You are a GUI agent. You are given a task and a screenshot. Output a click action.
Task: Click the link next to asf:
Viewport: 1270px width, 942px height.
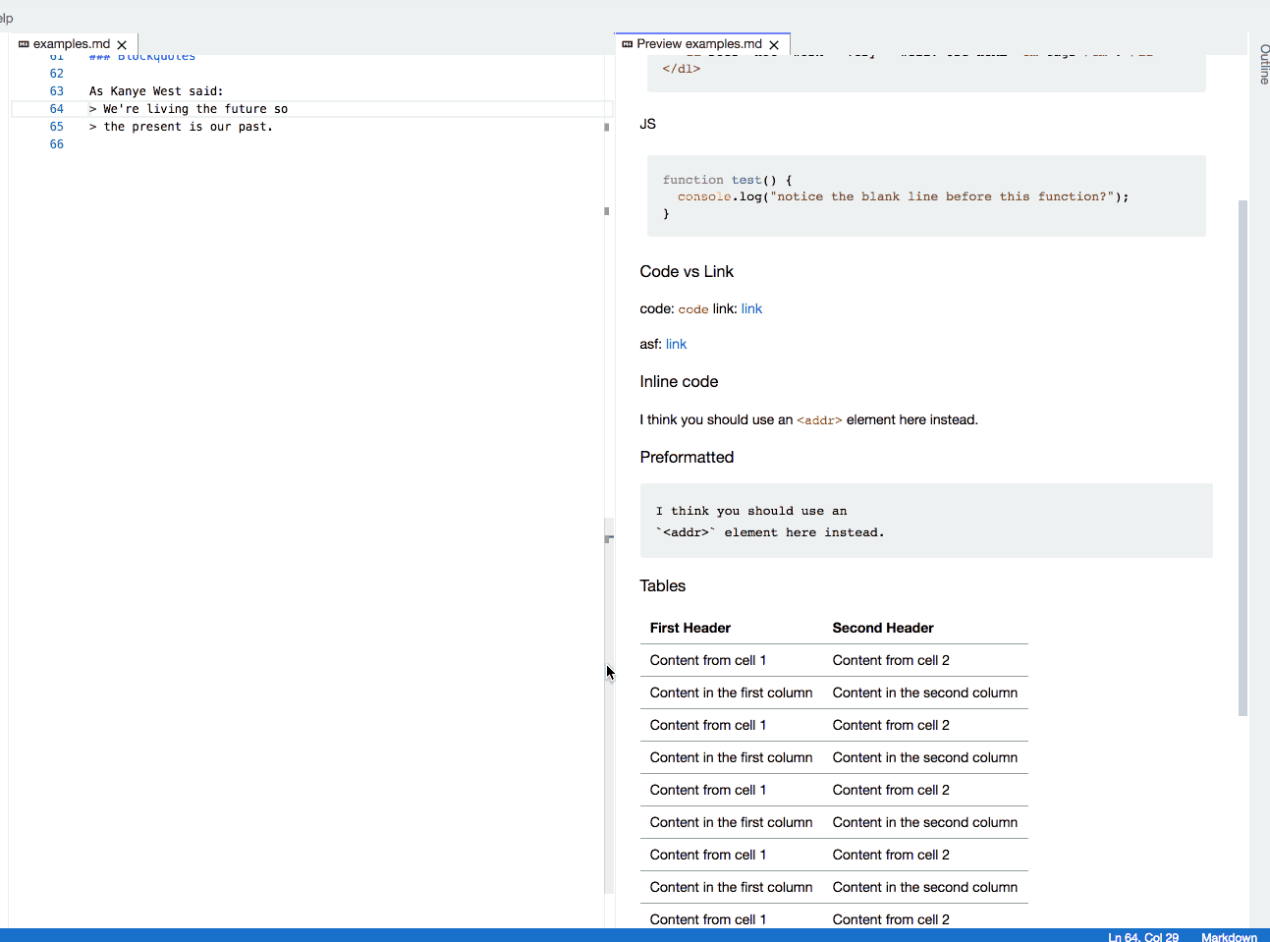[676, 344]
